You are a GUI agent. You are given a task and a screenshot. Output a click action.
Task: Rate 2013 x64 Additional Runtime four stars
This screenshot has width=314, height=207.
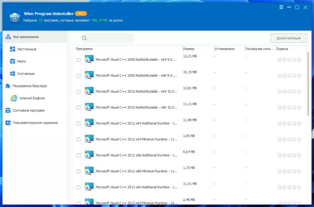pos(294,187)
